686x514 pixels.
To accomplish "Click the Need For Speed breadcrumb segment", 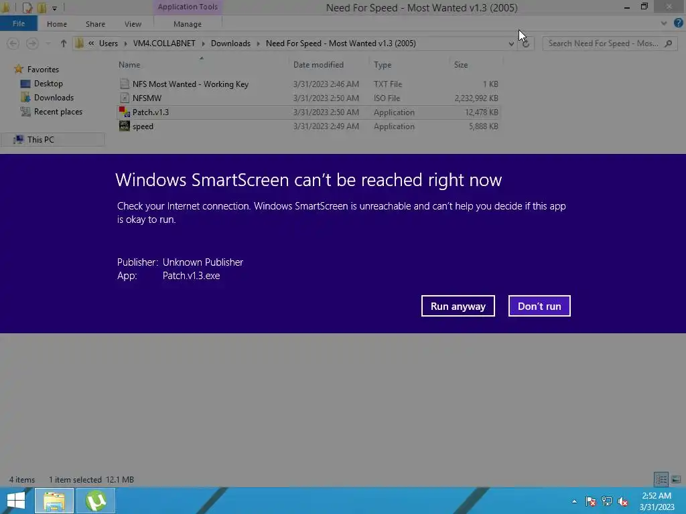I will (x=341, y=44).
